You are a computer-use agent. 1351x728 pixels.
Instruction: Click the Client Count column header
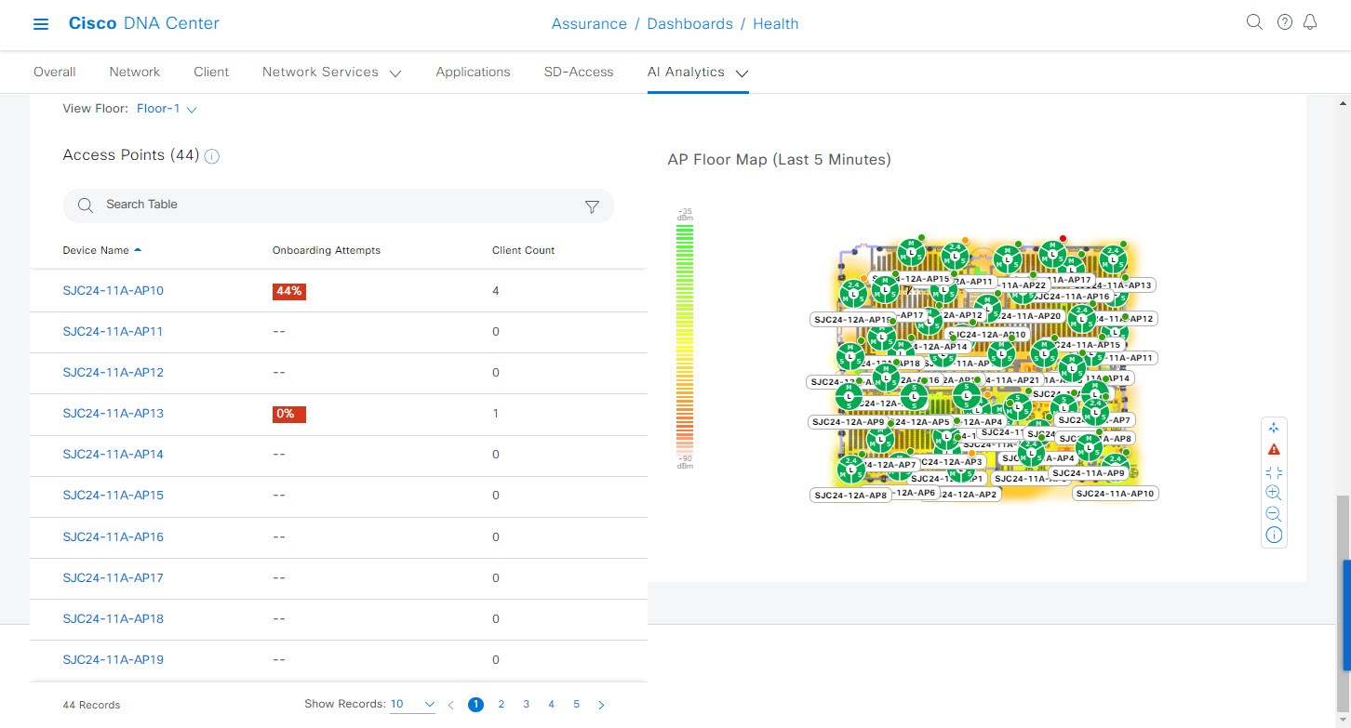click(x=523, y=250)
